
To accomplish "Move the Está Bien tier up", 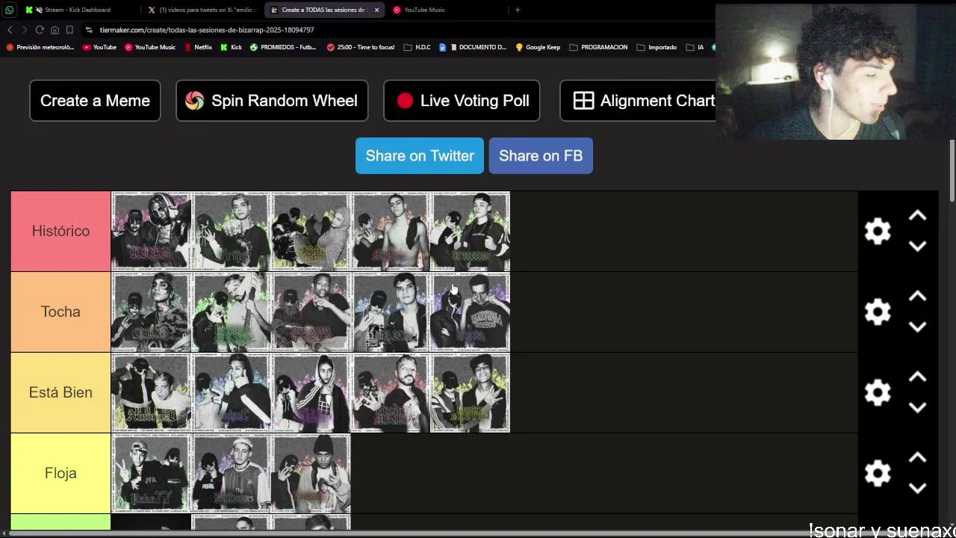I will (917, 377).
